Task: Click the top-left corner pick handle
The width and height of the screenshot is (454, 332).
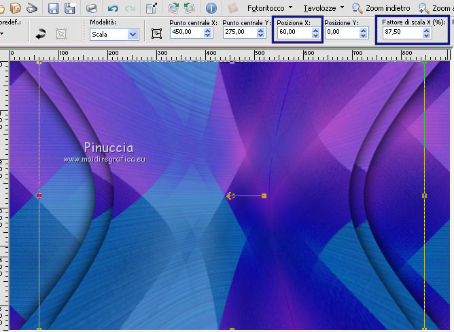Action: pos(39,62)
